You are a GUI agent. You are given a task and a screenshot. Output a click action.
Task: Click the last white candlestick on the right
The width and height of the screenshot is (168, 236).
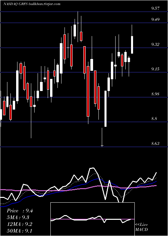132,45
